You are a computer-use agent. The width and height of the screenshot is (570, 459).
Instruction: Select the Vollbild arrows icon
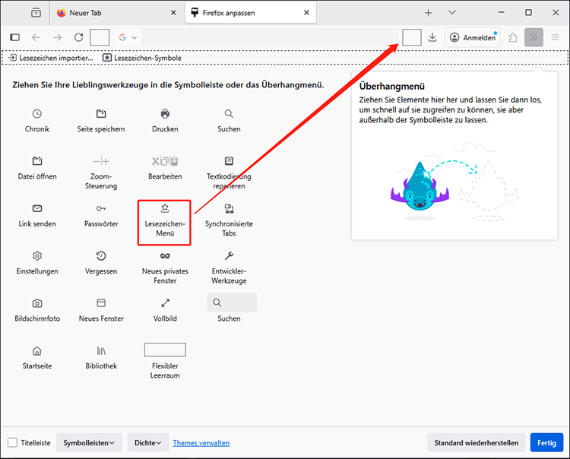point(165,303)
